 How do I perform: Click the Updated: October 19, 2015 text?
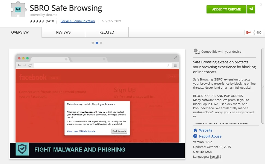point(212,147)
